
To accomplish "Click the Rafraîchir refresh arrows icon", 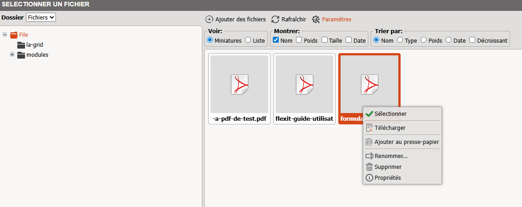I will (275, 20).
